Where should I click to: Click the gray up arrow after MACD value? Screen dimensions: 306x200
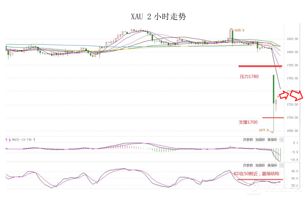[x=34, y=140]
